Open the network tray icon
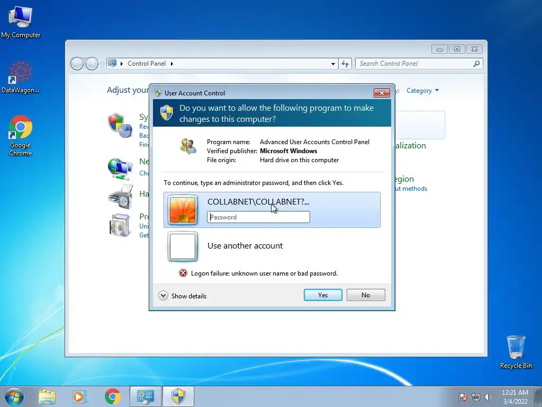 coord(476,397)
